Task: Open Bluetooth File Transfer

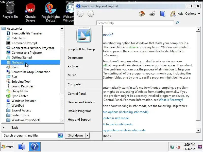Action: pos(30,33)
